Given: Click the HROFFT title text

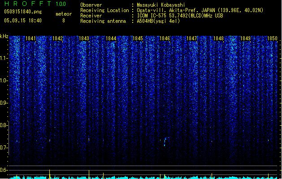Looking at the screenshot, I should pos(28,4).
